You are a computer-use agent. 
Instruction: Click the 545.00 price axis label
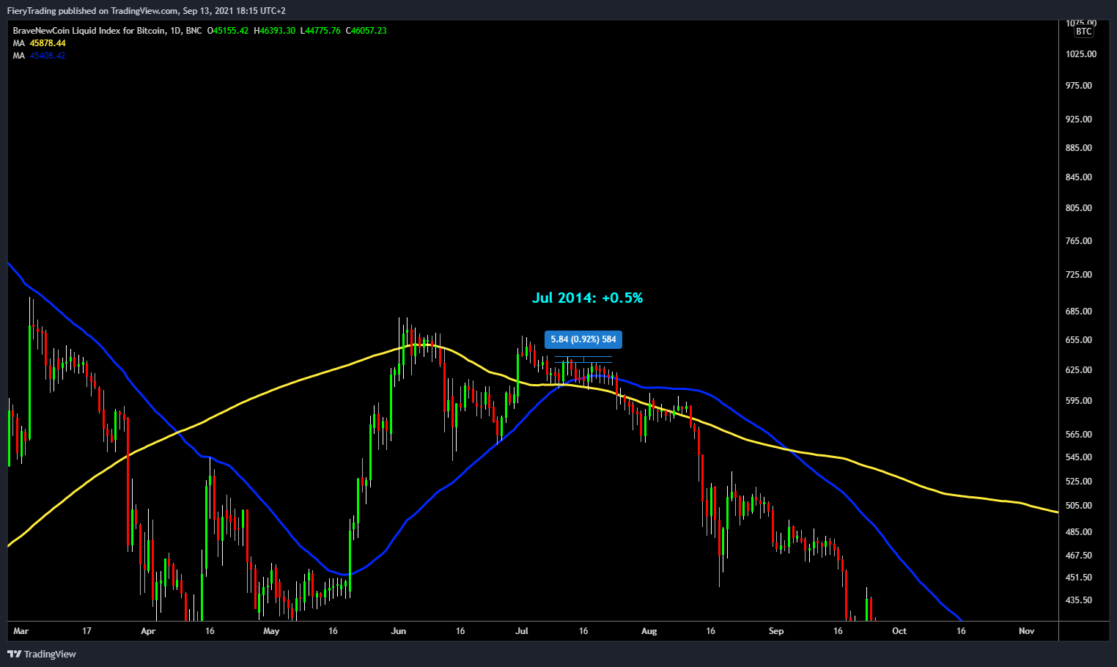pyautogui.click(x=1079, y=457)
